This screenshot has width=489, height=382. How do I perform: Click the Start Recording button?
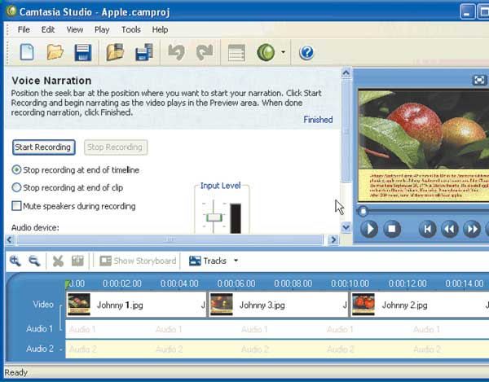coord(43,147)
